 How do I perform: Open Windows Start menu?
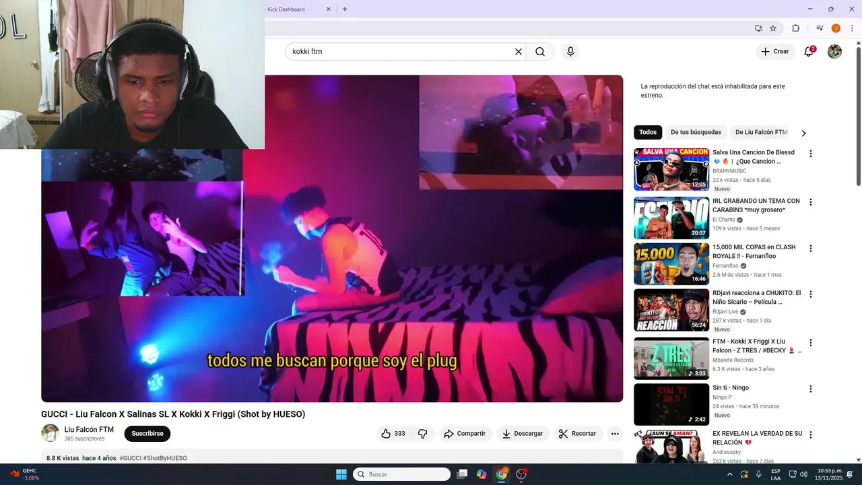[x=341, y=474]
